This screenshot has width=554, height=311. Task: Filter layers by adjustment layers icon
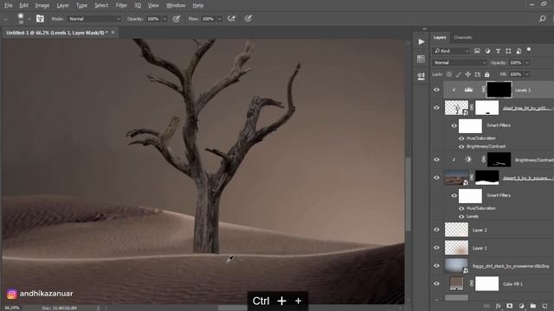(487, 51)
